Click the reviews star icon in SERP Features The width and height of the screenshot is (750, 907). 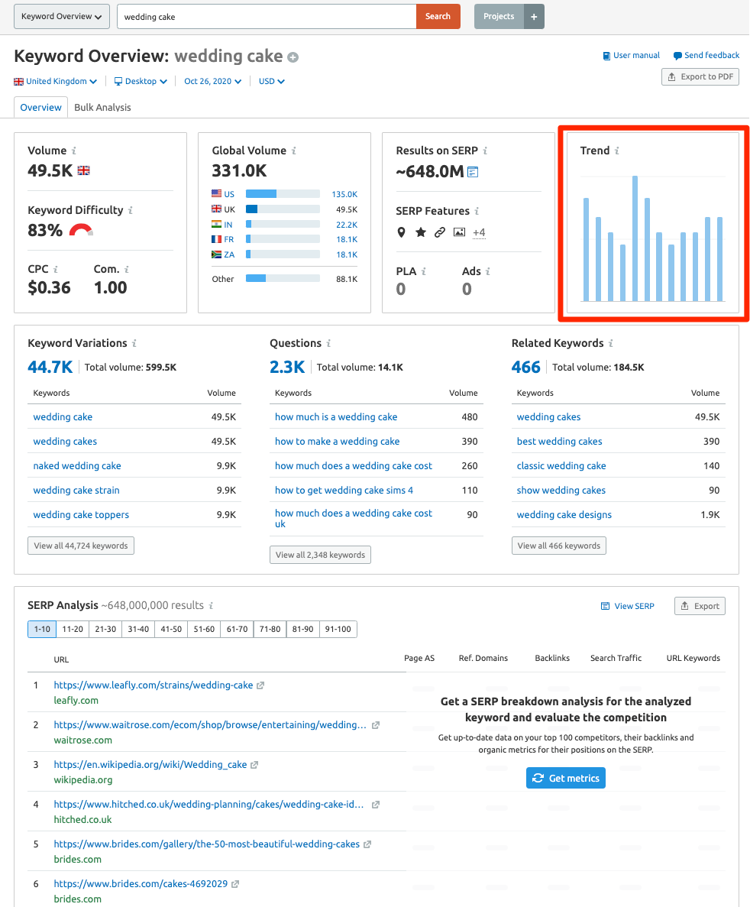[x=419, y=232]
